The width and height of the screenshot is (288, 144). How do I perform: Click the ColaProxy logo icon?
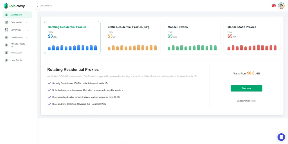[6, 6]
